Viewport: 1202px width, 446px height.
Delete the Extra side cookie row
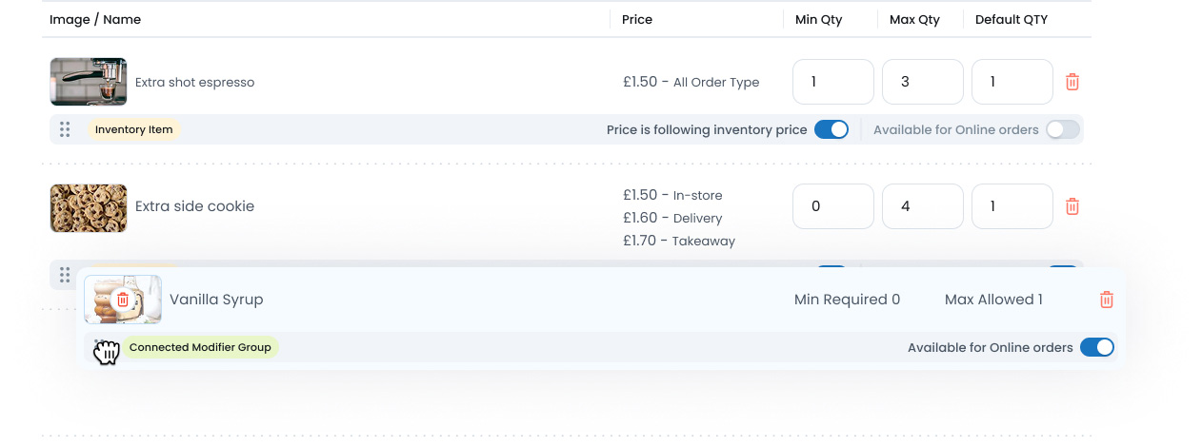[1072, 206]
